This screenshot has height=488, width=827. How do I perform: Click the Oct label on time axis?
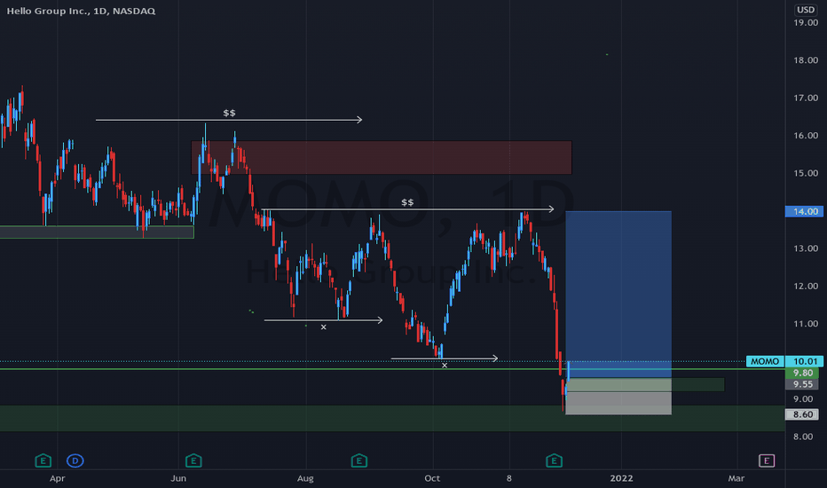(432, 478)
